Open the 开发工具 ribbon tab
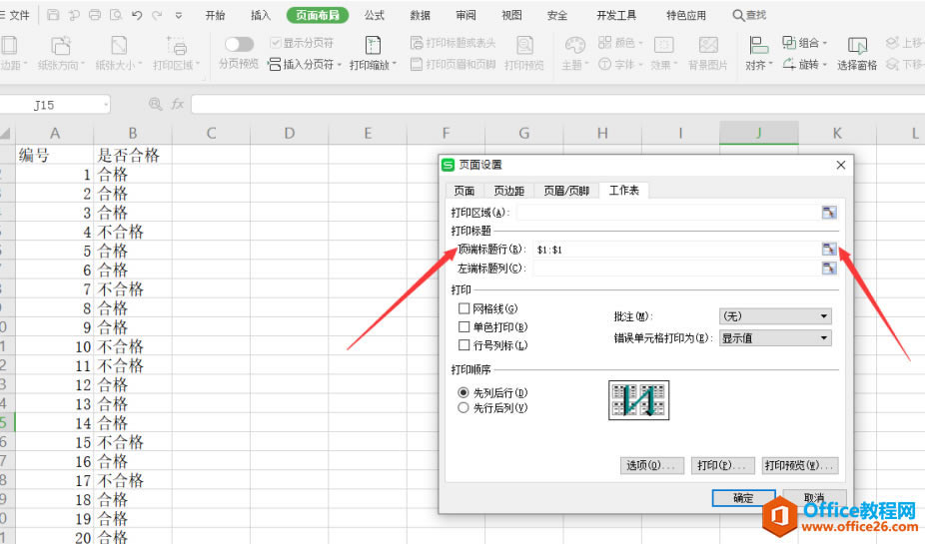 (x=616, y=15)
